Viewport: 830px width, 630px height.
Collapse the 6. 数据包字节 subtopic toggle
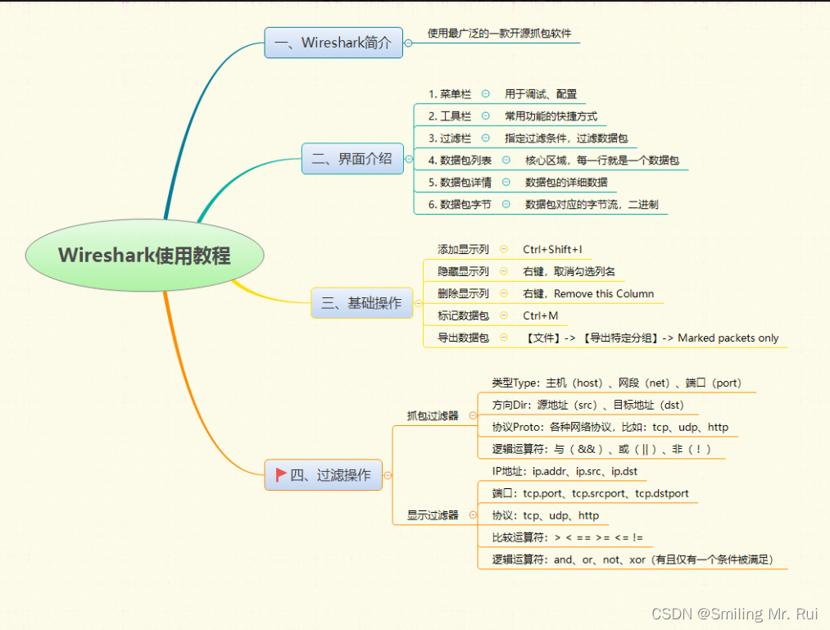pos(506,204)
